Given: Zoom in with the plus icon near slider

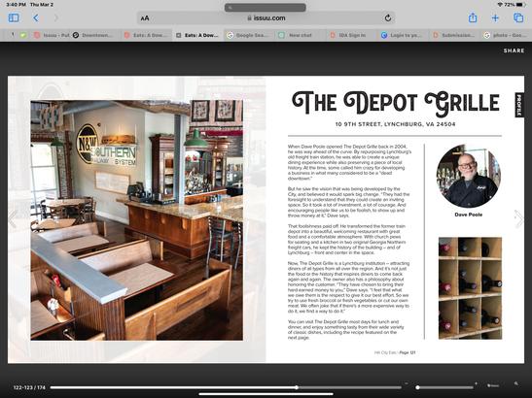Looking at the screenshot, I should click(x=476, y=383).
